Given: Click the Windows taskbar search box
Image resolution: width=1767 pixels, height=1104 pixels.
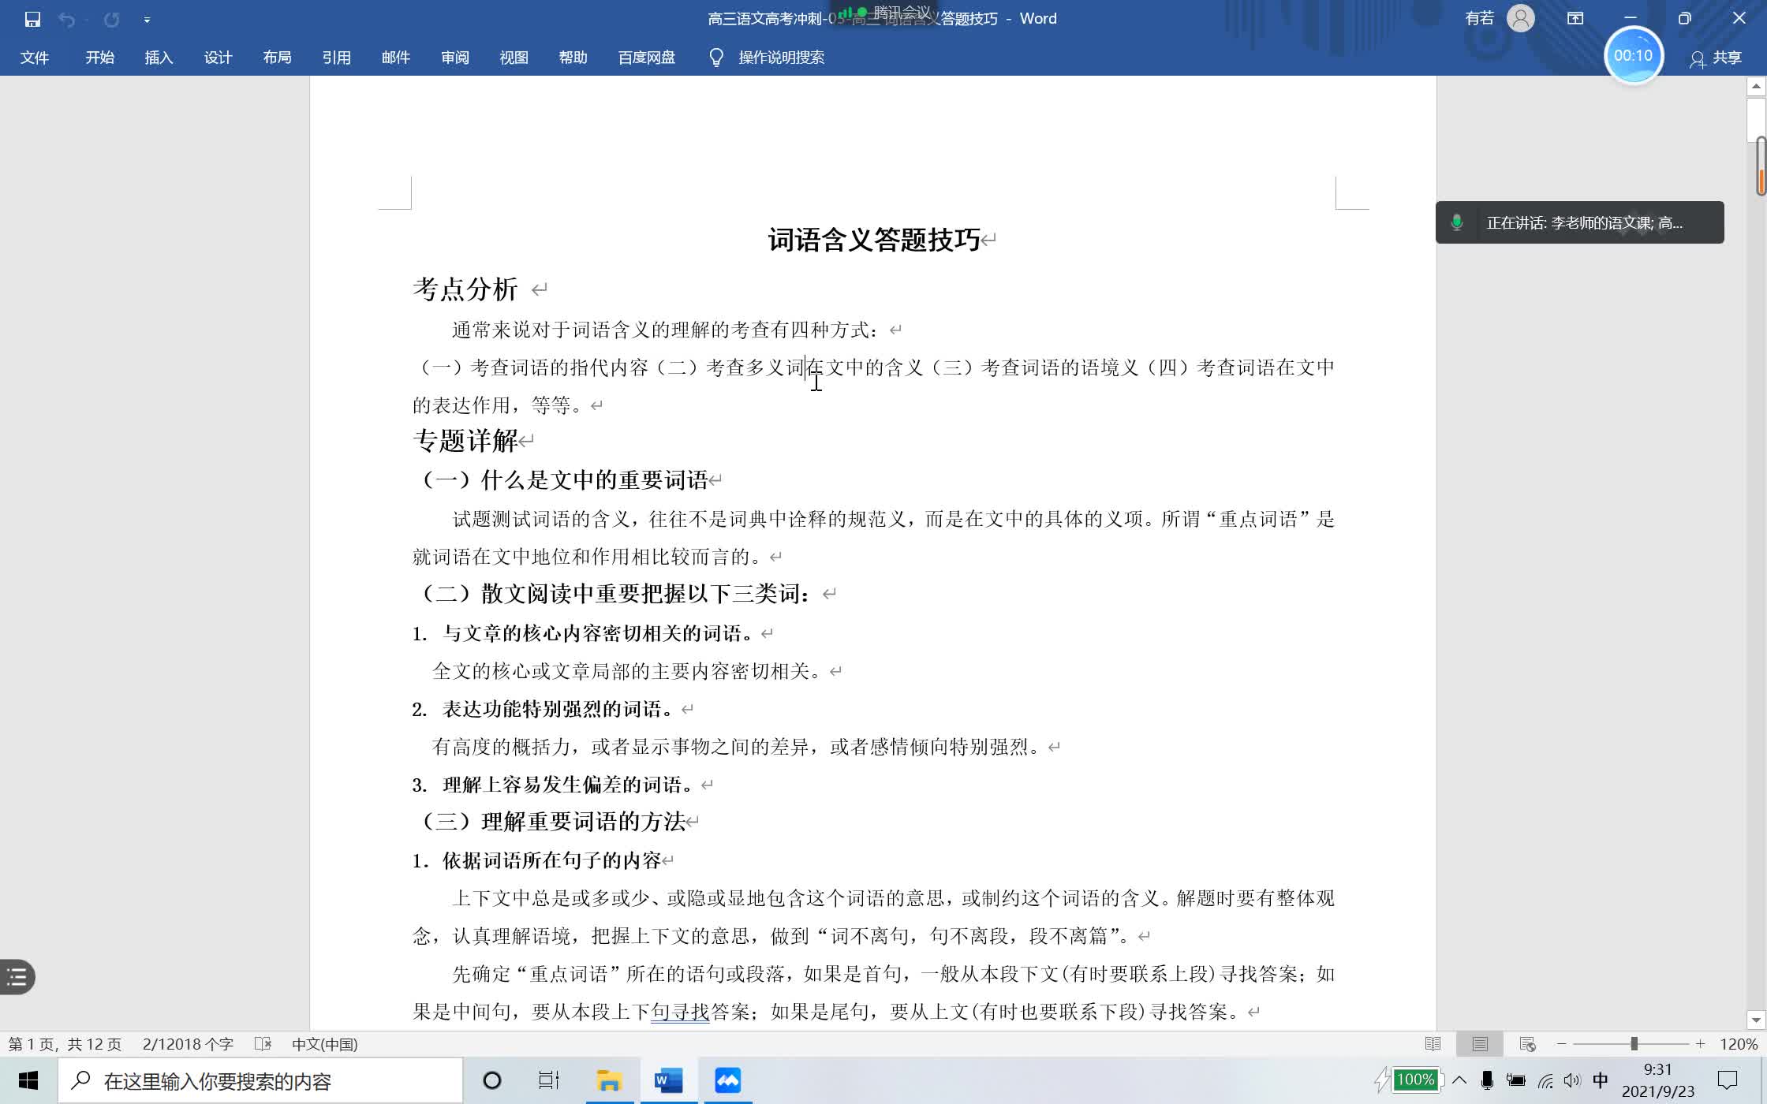Looking at the screenshot, I should pos(260,1080).
